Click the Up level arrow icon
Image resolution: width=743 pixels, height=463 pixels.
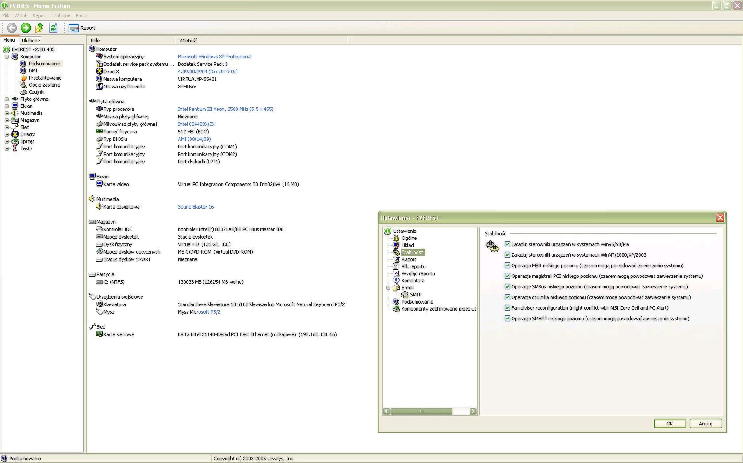pyautogui.click(x=39, y=28)
